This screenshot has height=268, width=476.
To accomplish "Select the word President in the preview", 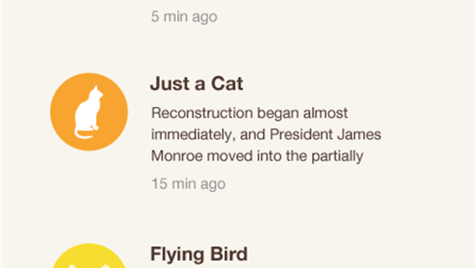I will [301, 135].
